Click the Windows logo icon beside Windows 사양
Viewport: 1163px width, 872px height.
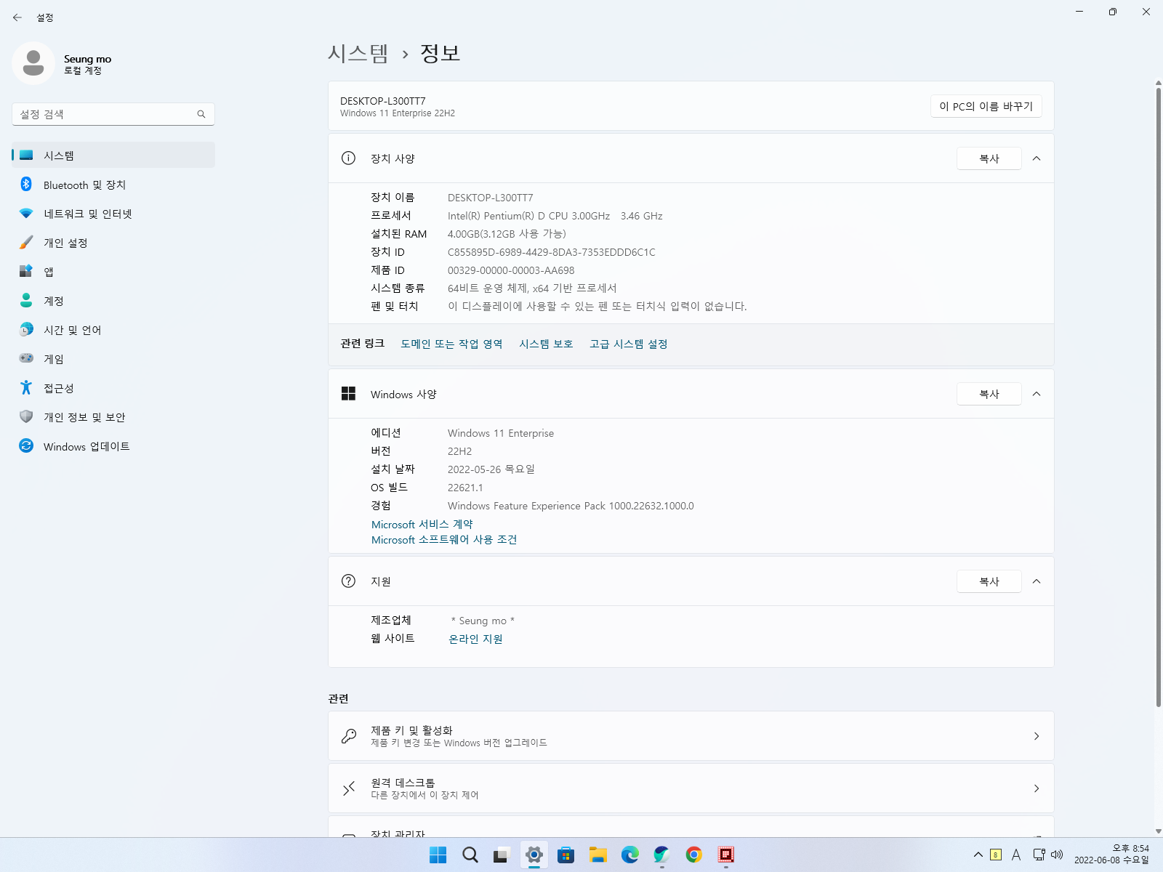pyautogui.click(x=348, y=394)
